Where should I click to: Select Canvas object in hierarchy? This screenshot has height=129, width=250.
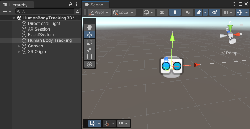(36, 46)
